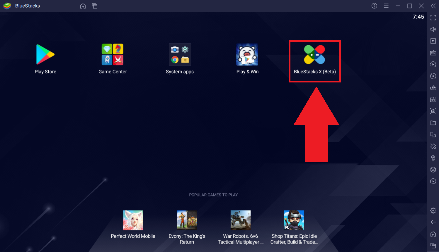Viewport: 439px width, 252px height.
Task: Open the hamburger menu
Action: [386, 6]
